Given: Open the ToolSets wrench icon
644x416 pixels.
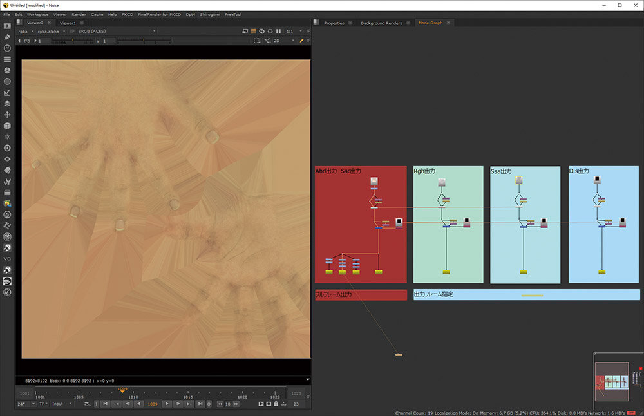Looking at the screenshot, I should click(7, 181).
